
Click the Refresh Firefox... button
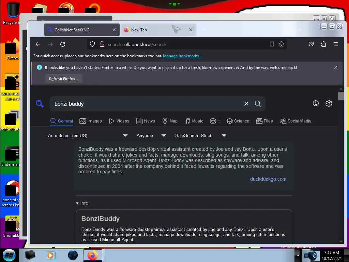click(x=64, y=79)
